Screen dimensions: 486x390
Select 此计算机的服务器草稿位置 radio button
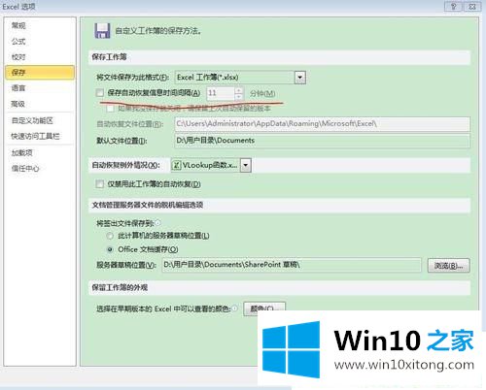click(110, 236)
